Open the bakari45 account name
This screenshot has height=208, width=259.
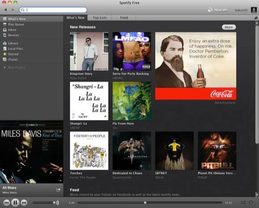click(x=241, y=10)
